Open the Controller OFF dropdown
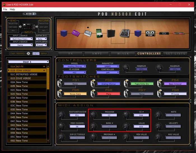The image size is (196, 153). pos(108,72)
